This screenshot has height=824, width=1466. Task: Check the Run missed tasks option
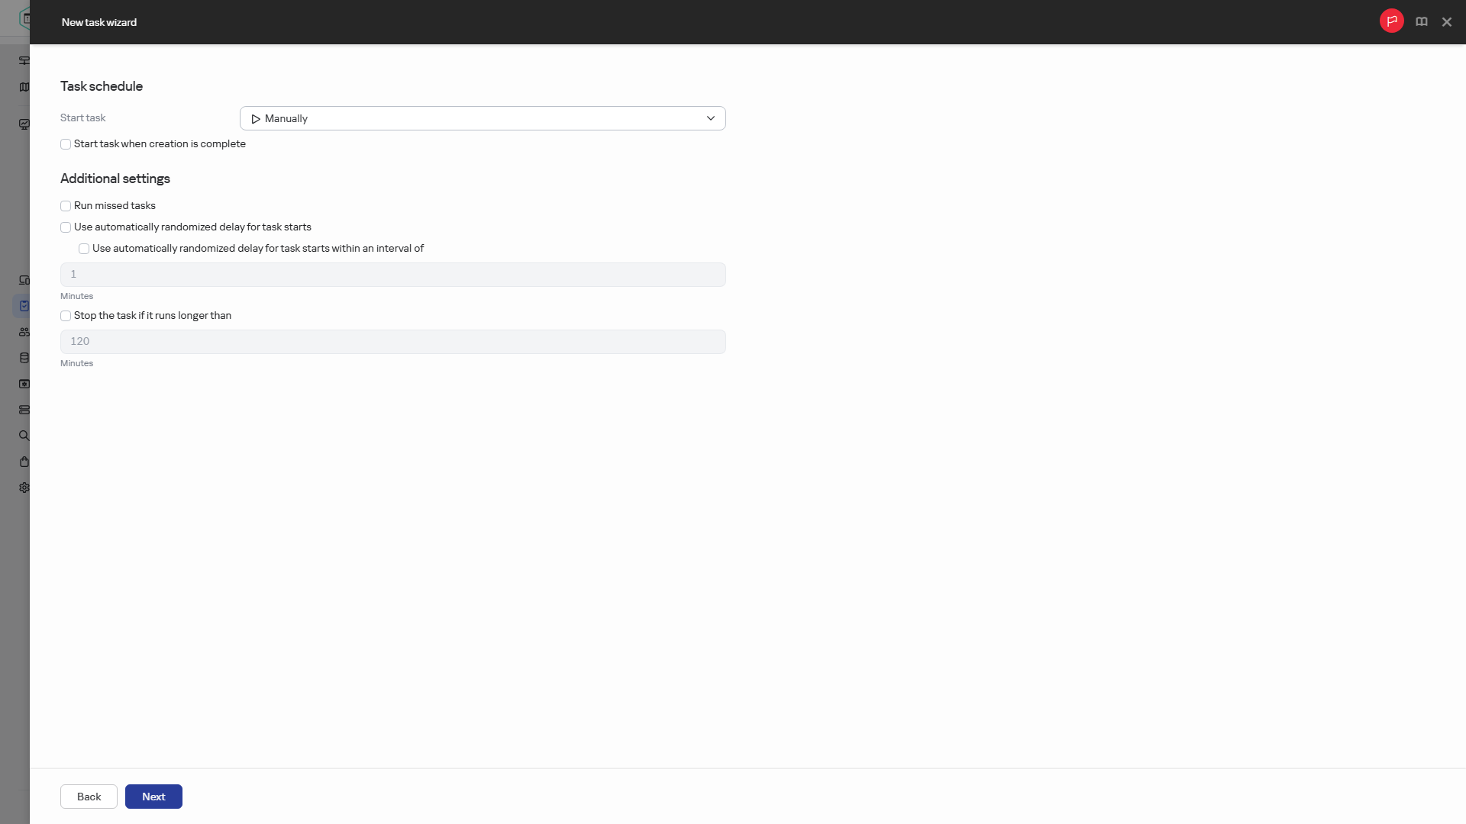click(66, 206)
